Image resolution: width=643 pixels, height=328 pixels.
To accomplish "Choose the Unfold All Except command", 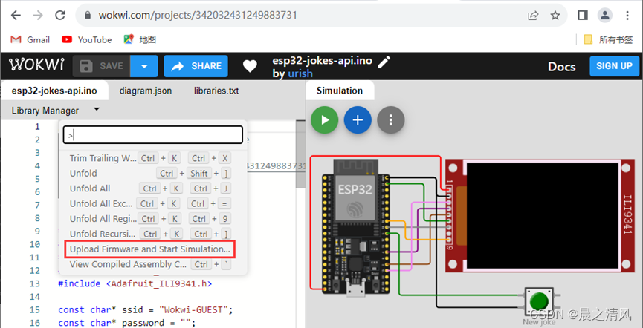I will (x=150, y=203).
